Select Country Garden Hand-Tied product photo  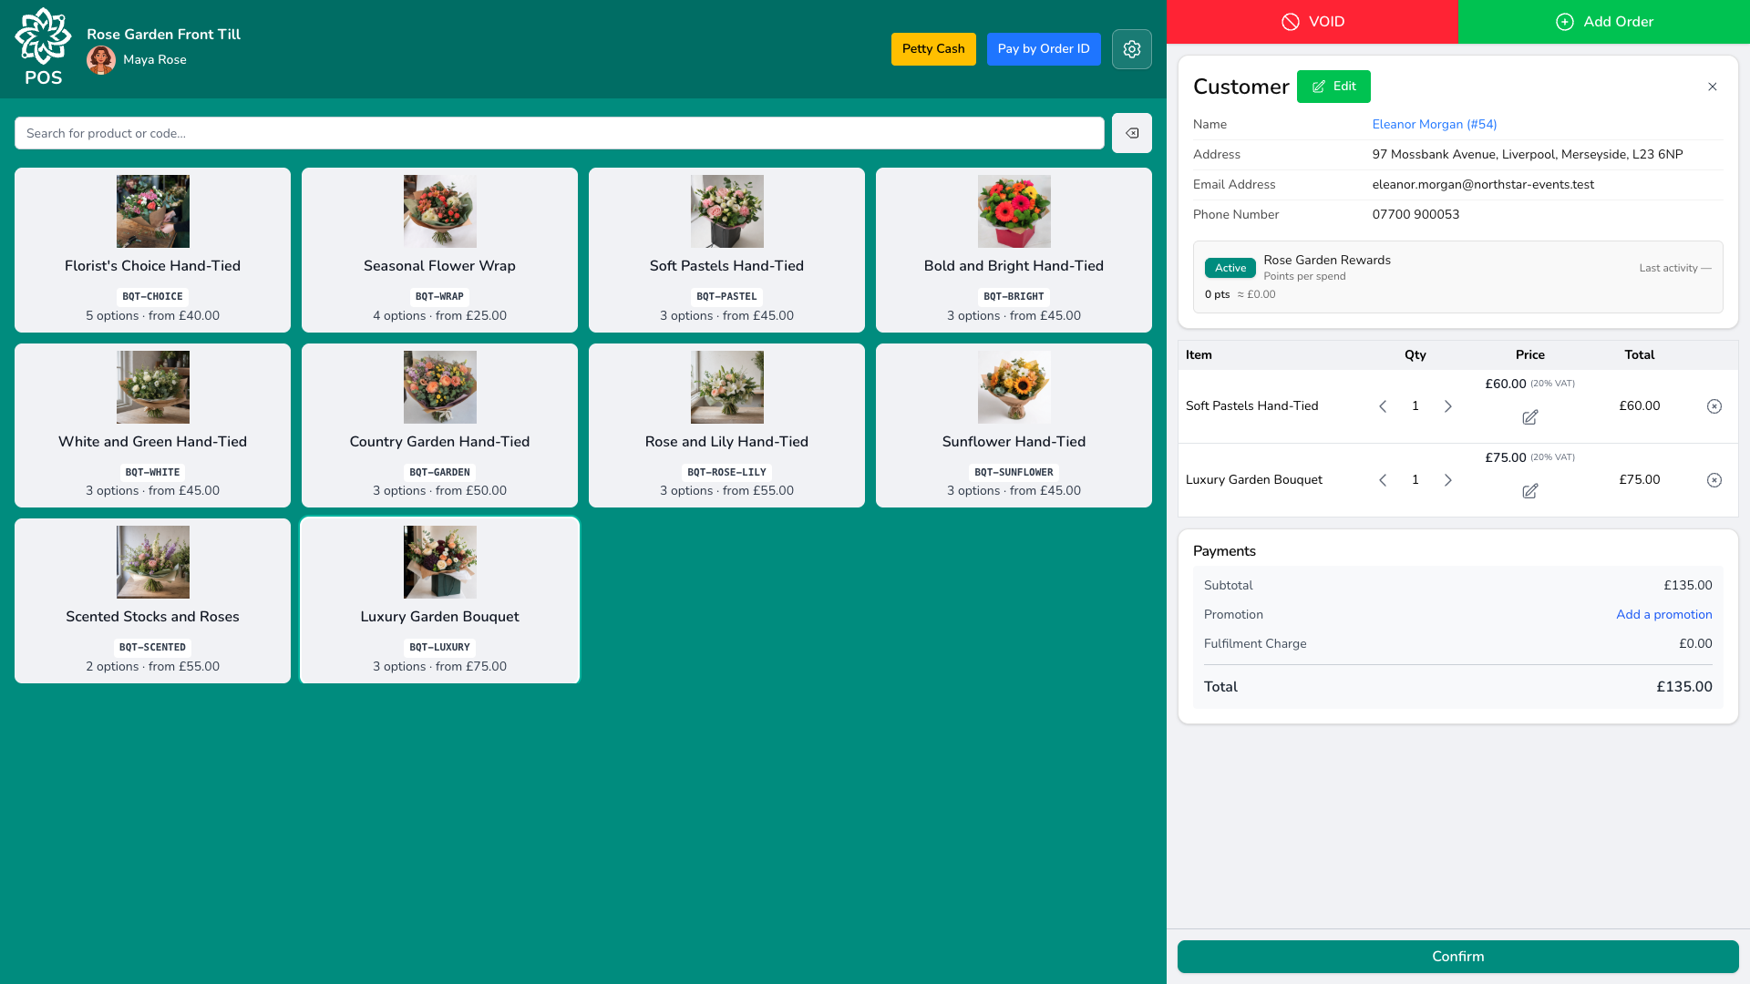pos(440,387)
